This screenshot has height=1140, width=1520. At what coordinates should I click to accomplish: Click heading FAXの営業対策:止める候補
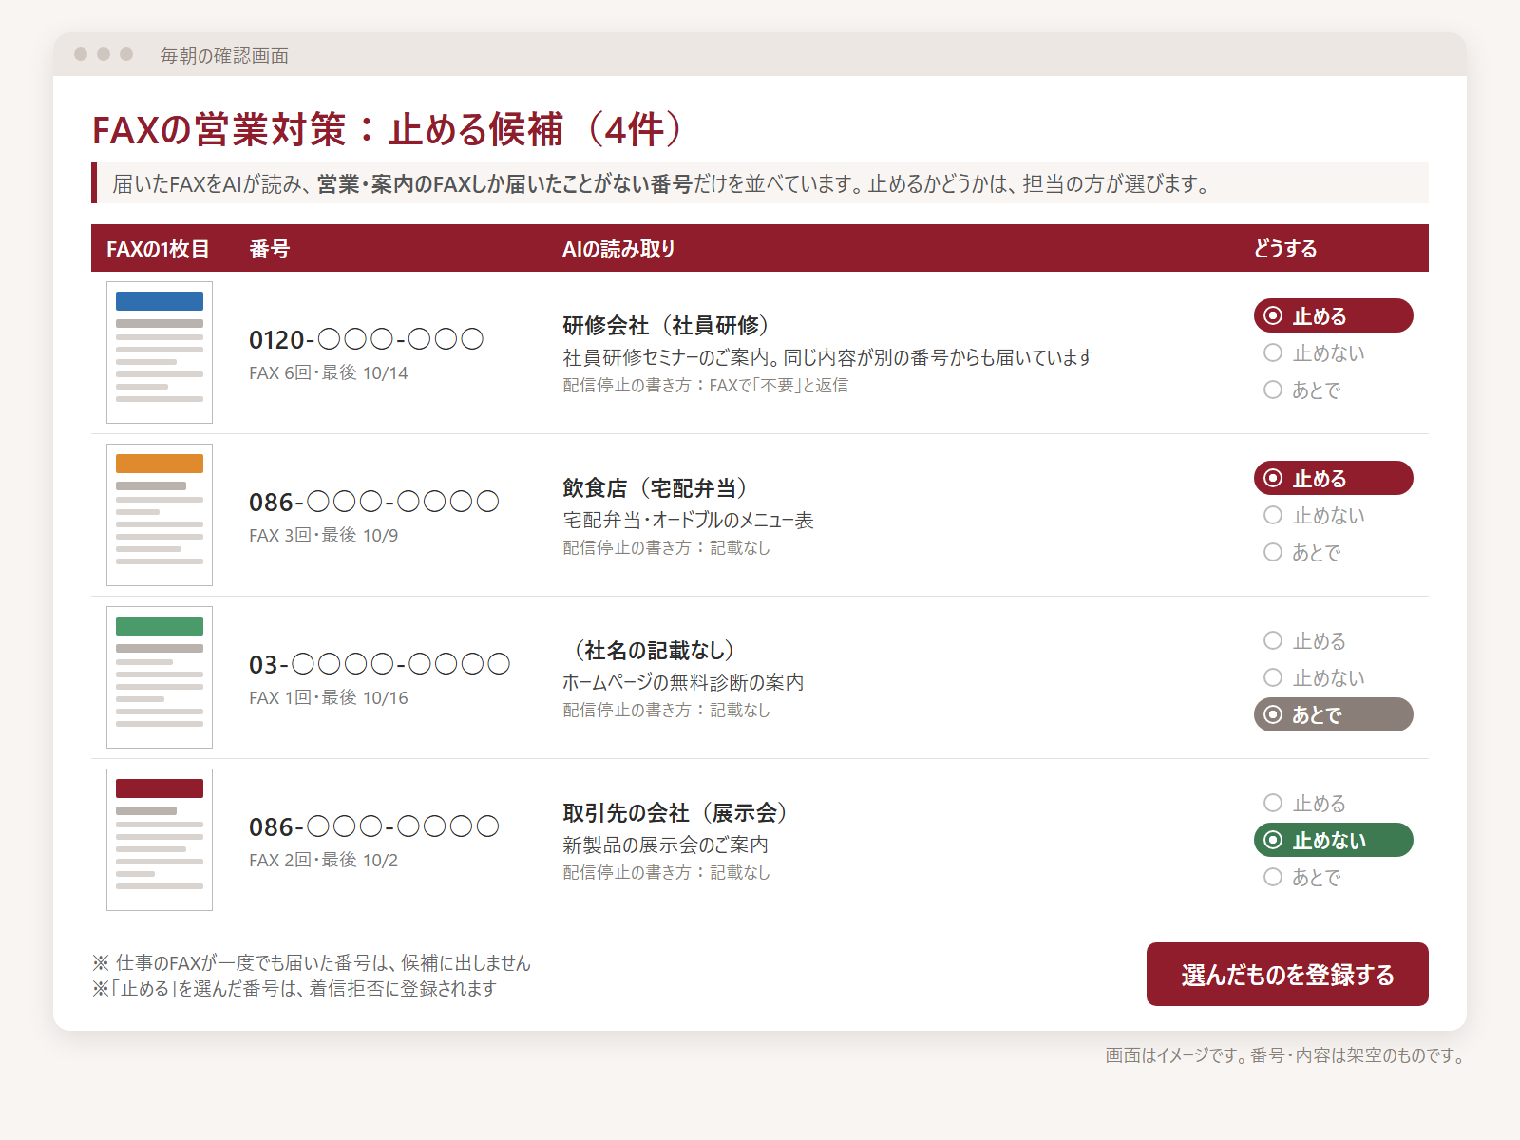pyautogui.click(x=388, y=129)
